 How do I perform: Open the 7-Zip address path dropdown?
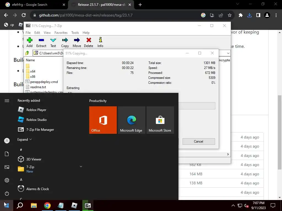click(x=228, y=53)
